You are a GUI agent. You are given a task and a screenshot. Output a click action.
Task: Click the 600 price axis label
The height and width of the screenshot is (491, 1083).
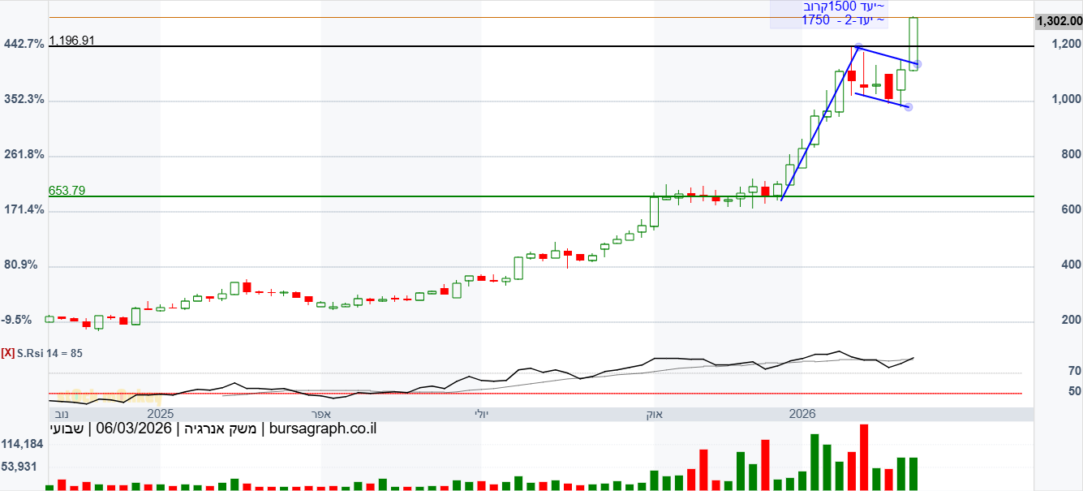click(1071, 209)
